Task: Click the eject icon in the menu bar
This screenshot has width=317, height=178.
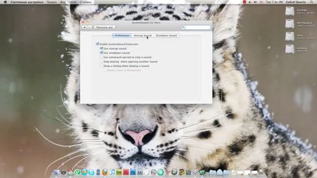Action: tap(250, 2)
